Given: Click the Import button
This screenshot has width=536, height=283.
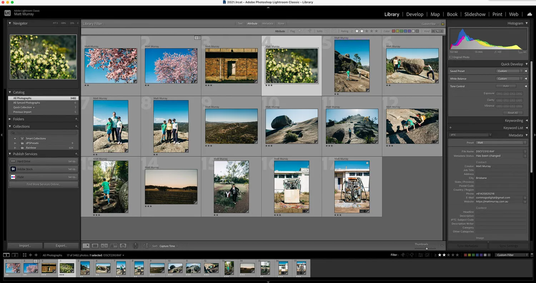Looking at the screenshot, I should point(25,246).
